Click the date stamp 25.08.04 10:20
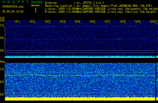 tap(13, 12)
